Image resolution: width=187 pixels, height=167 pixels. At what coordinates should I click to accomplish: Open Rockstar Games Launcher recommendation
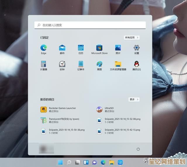point(58,109)
